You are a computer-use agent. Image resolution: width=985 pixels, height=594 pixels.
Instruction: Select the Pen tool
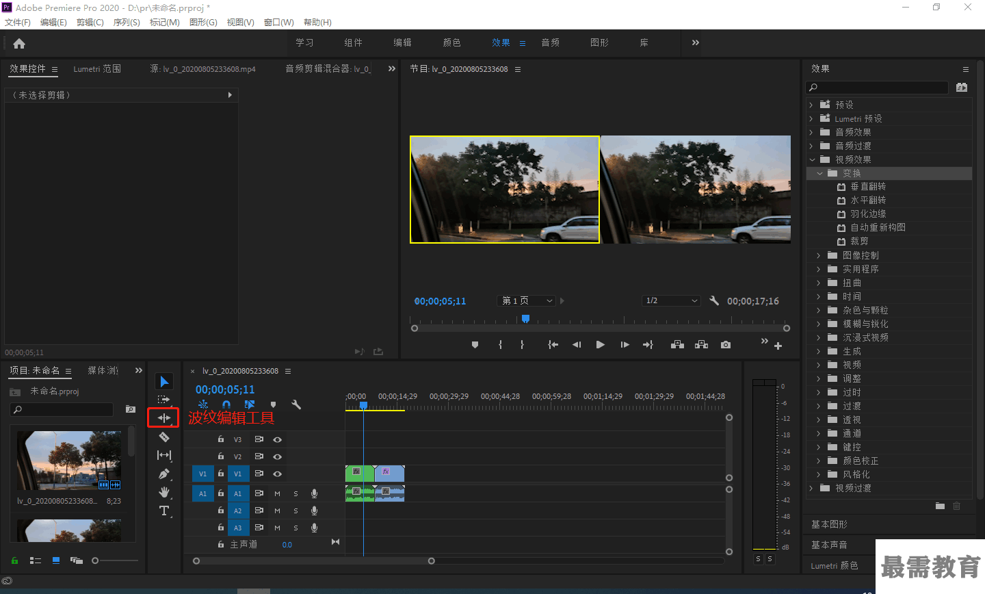coord(164,474)
